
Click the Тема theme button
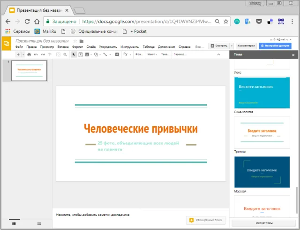tap(165, 54)
